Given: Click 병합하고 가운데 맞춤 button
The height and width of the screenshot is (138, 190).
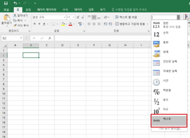Looking at the screenshot, I should (130, 24).
